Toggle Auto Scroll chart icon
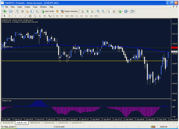Image resolution: width=179 pixels, height=129 pixels. [x=109, y=11]
